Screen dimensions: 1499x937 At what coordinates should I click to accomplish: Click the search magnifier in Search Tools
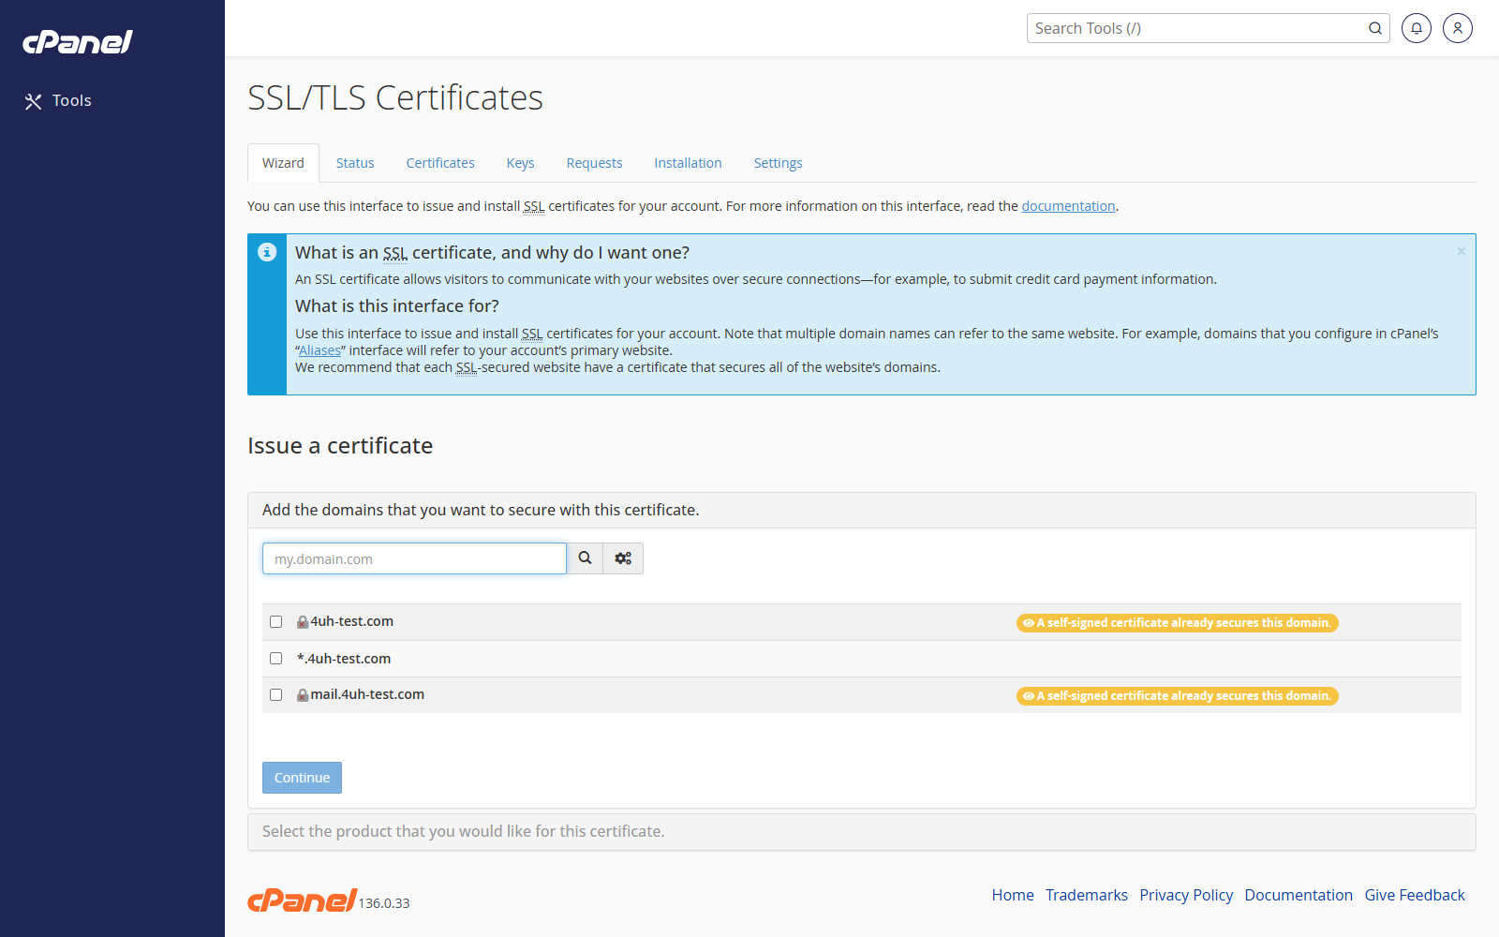pyautogui.click(x=1374, y=28)
